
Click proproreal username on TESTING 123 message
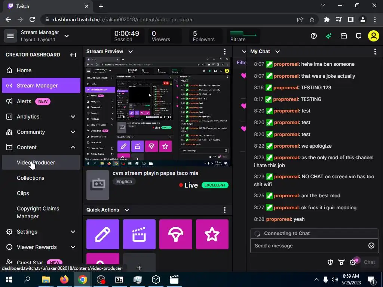pyautogui.click(x=286, y=87)
